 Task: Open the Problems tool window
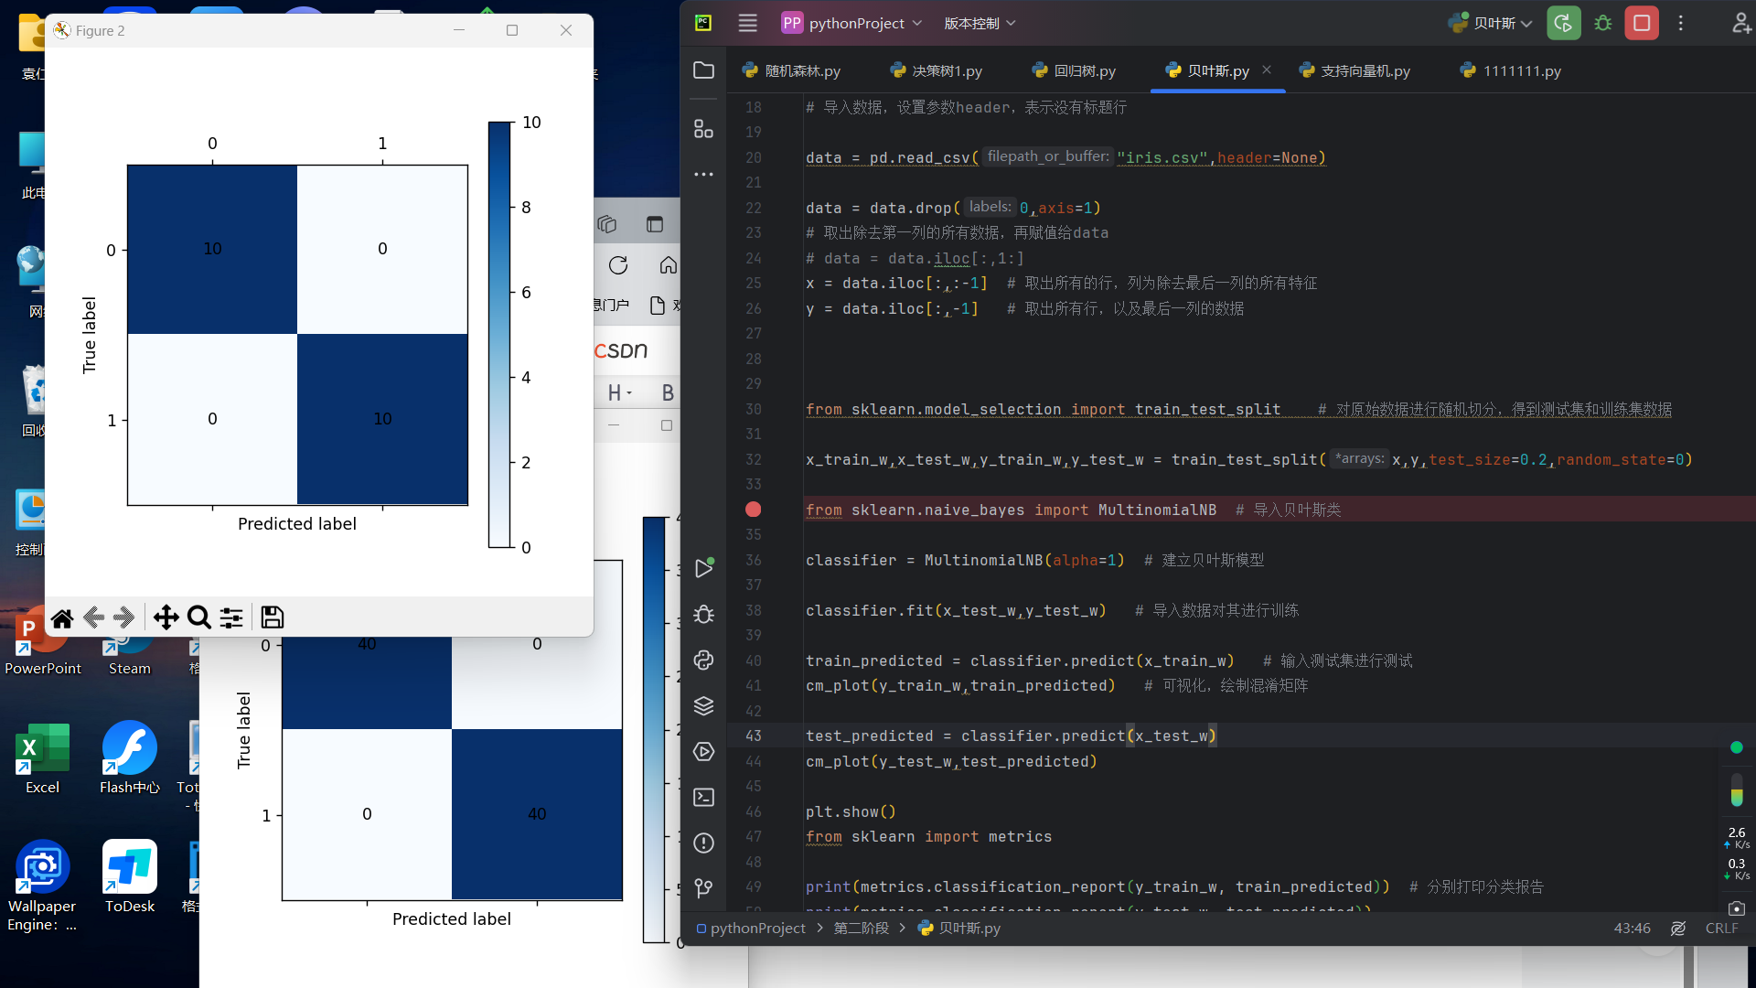703,843
